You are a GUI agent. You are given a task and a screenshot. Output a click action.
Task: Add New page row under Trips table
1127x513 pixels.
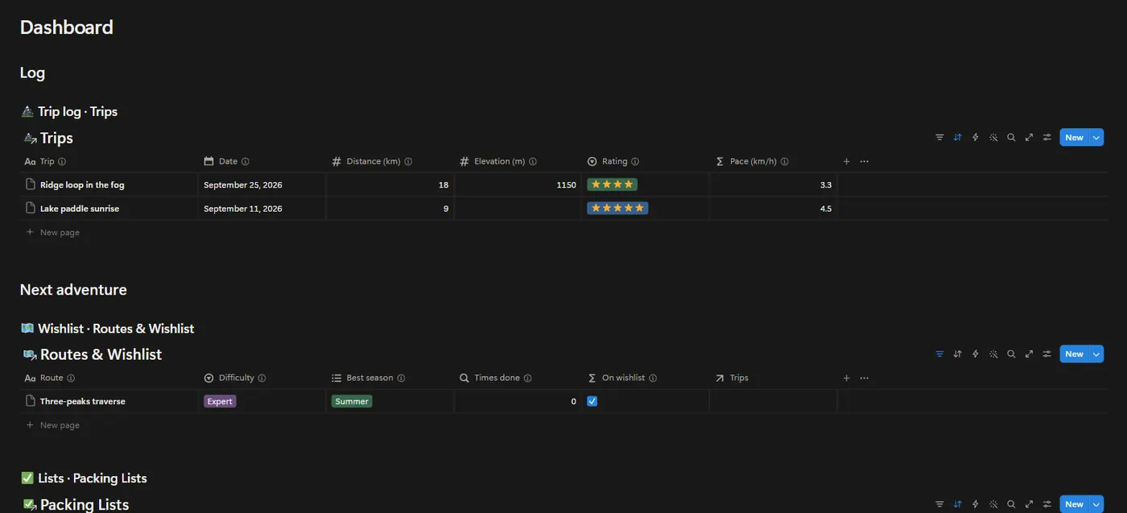(x=563, y=233)
